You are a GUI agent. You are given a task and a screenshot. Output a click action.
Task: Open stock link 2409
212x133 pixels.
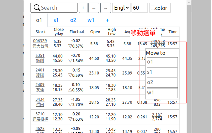click(x=40, y=85)
